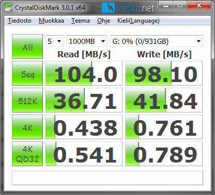Start all benchmarks with the All button

coord(27,46)
